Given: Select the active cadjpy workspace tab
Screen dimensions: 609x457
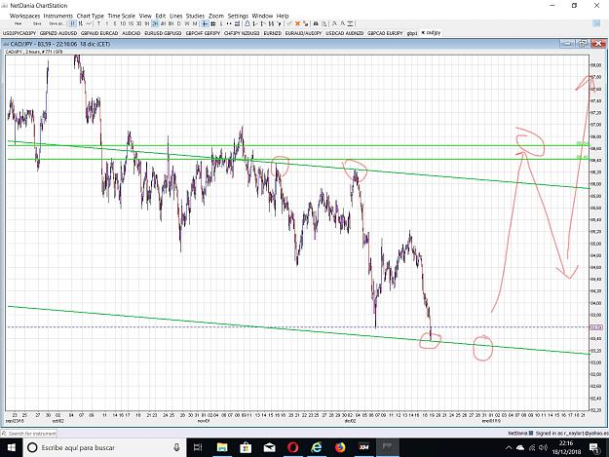Looking at the screenshot, I should [431, 33].
